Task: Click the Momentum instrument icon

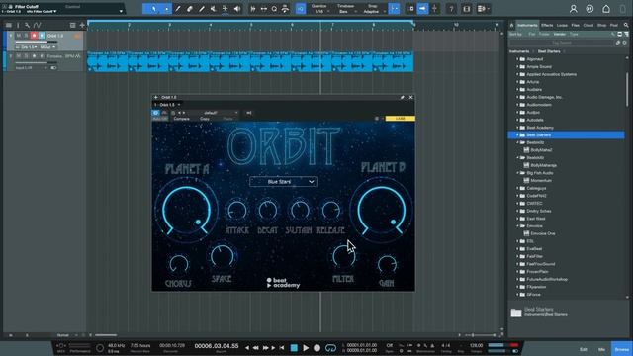Action: click(526, 180)
